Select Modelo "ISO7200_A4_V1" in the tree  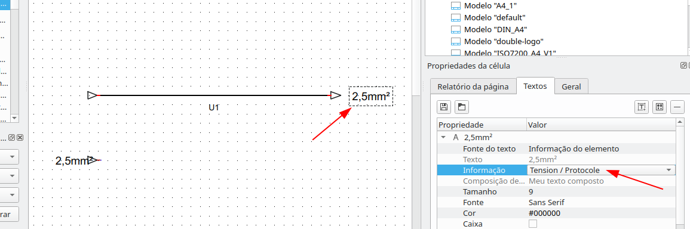pyautogui.click(x=510, y=53)
